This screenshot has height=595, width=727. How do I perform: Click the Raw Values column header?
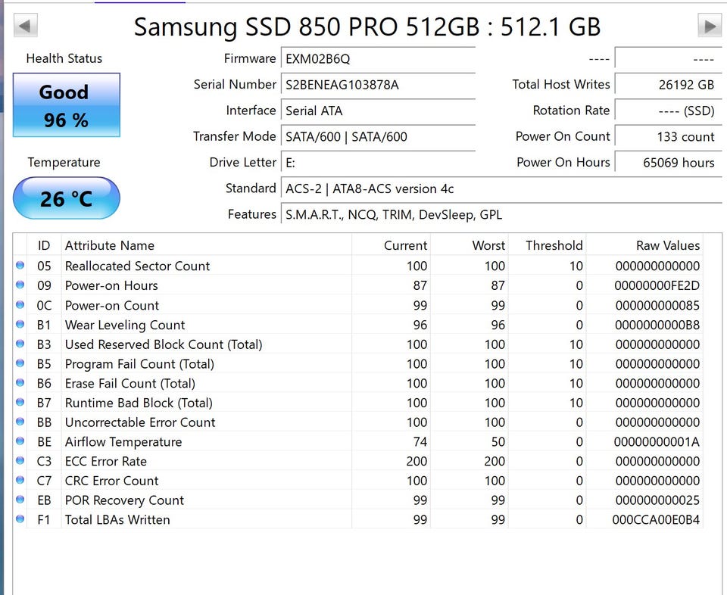(644, 245)
